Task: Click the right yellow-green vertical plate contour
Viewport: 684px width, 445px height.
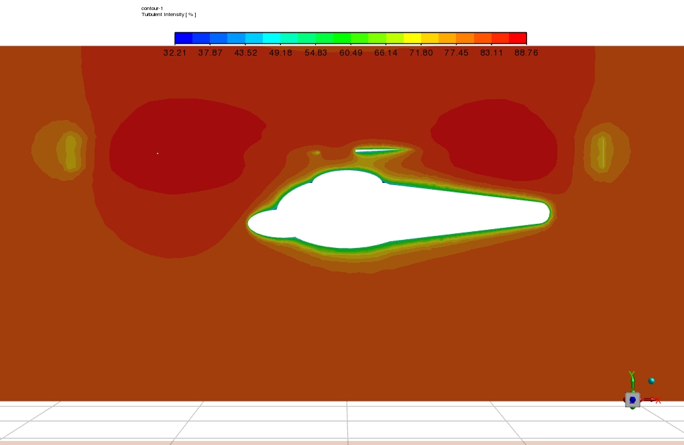Action: [x=603, y=151]
